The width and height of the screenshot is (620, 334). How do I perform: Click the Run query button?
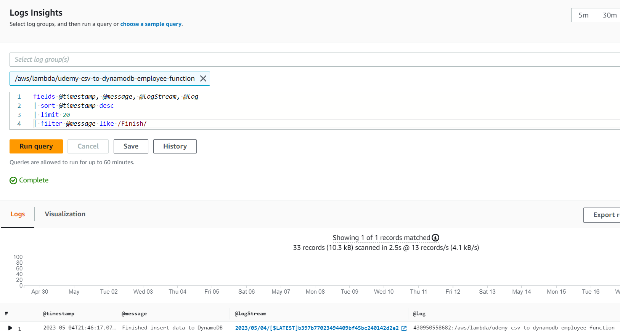point(36,146)
